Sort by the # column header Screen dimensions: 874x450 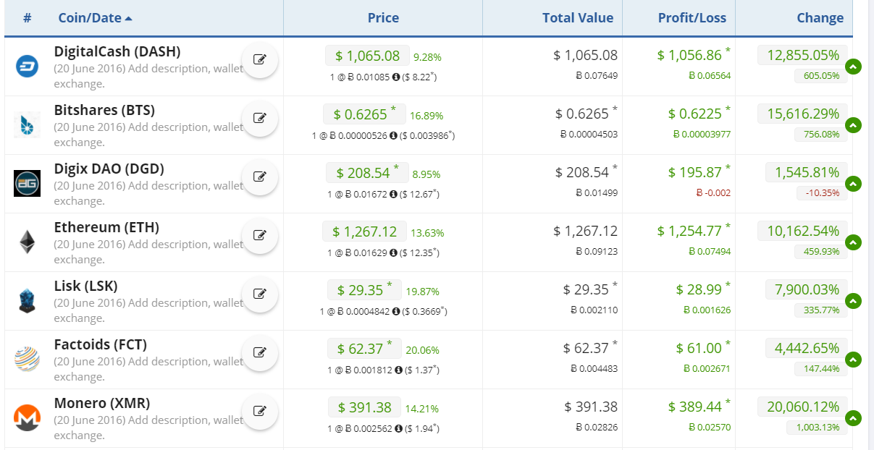[27, 18]
